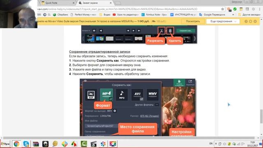Open the Chrome three-dot menu
263x148 pixels.
point(260,9)
